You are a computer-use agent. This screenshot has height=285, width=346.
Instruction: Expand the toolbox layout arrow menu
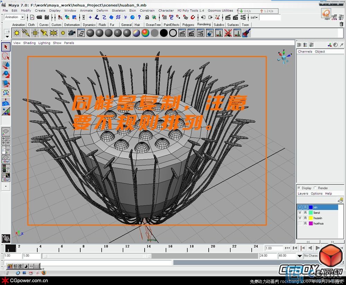click(x=6, y=186)
